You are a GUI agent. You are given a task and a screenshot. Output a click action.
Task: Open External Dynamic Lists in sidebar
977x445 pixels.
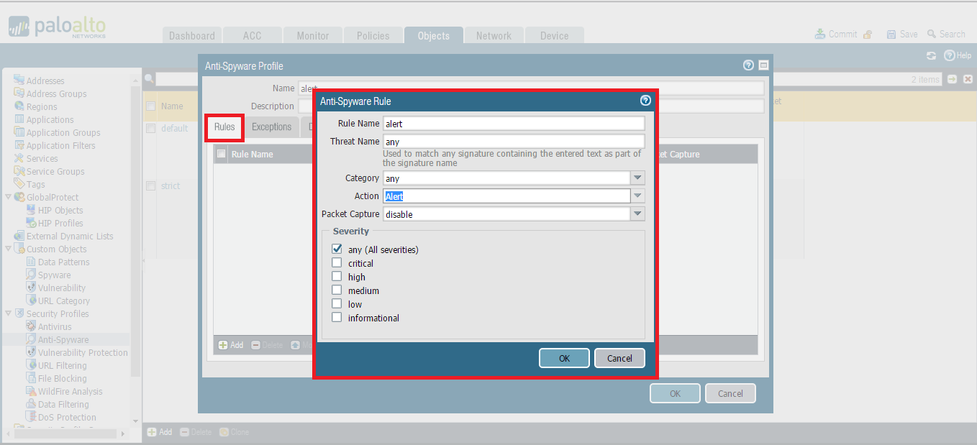[x=70, y=236]
